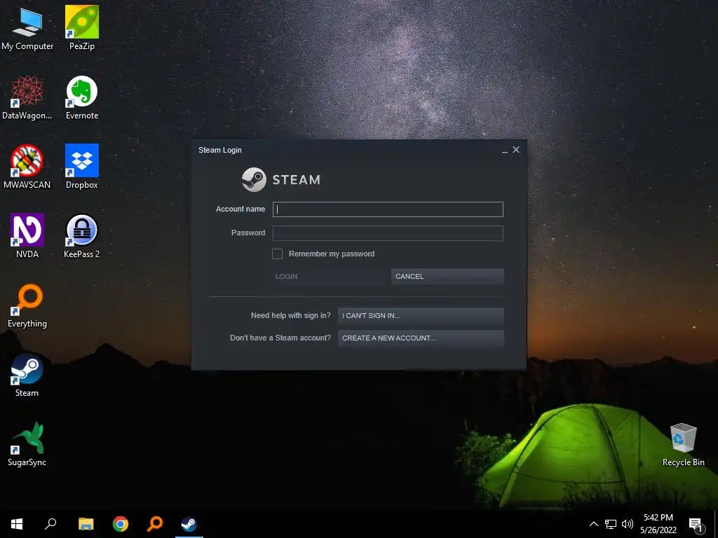This screenshot has height=538, width=718.
Task: Select the SugarSync desktop icon
Action: point(27,444)
